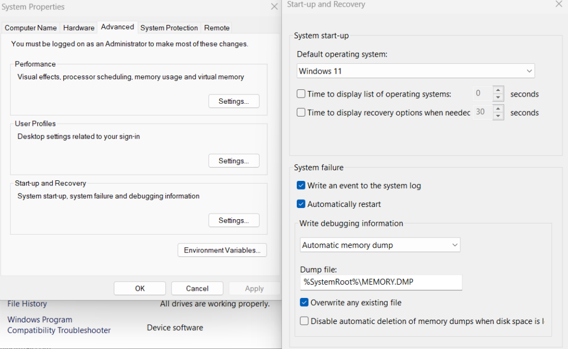Cancel the System Properties dialog
This screenshot has height=349, width=568.
pyautogui.click(x=197, y=288)
